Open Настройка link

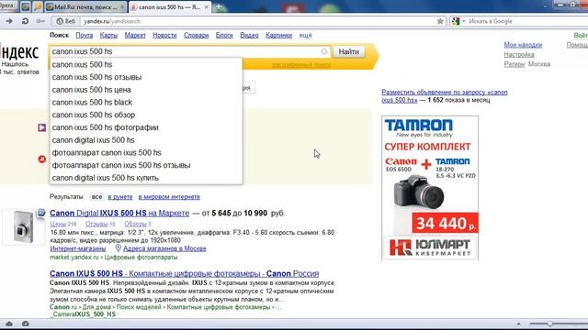[519, 55]
